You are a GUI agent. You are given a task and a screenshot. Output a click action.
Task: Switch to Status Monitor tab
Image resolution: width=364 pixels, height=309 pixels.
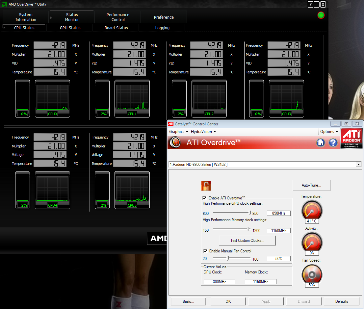click(x=72, y=17)
